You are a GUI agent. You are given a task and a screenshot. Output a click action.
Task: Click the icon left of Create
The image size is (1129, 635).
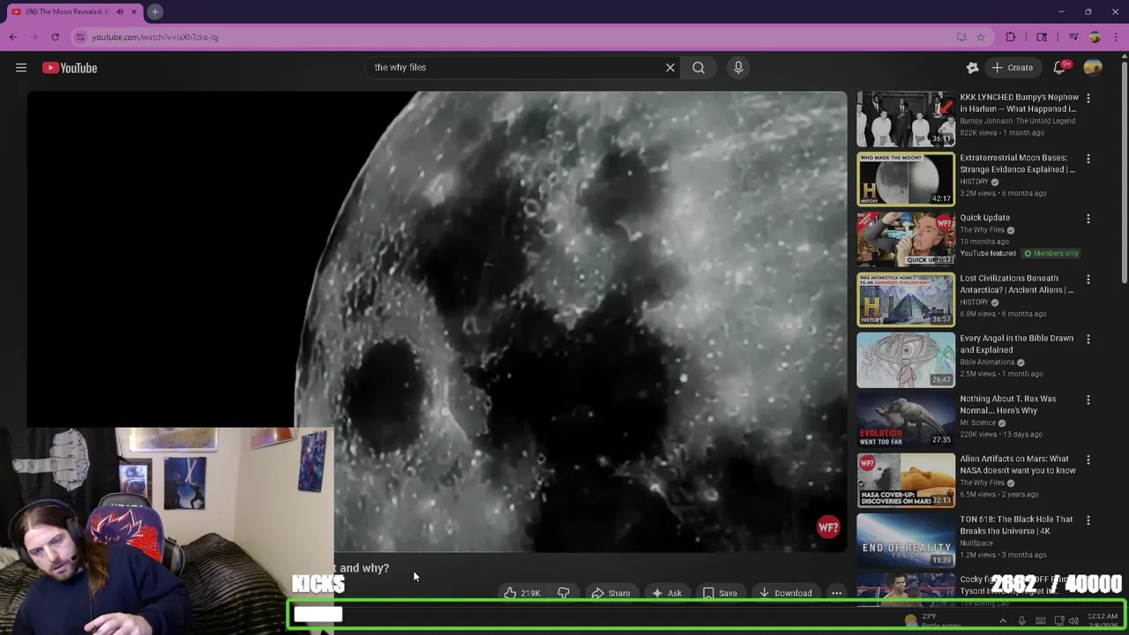coord(972,67)
